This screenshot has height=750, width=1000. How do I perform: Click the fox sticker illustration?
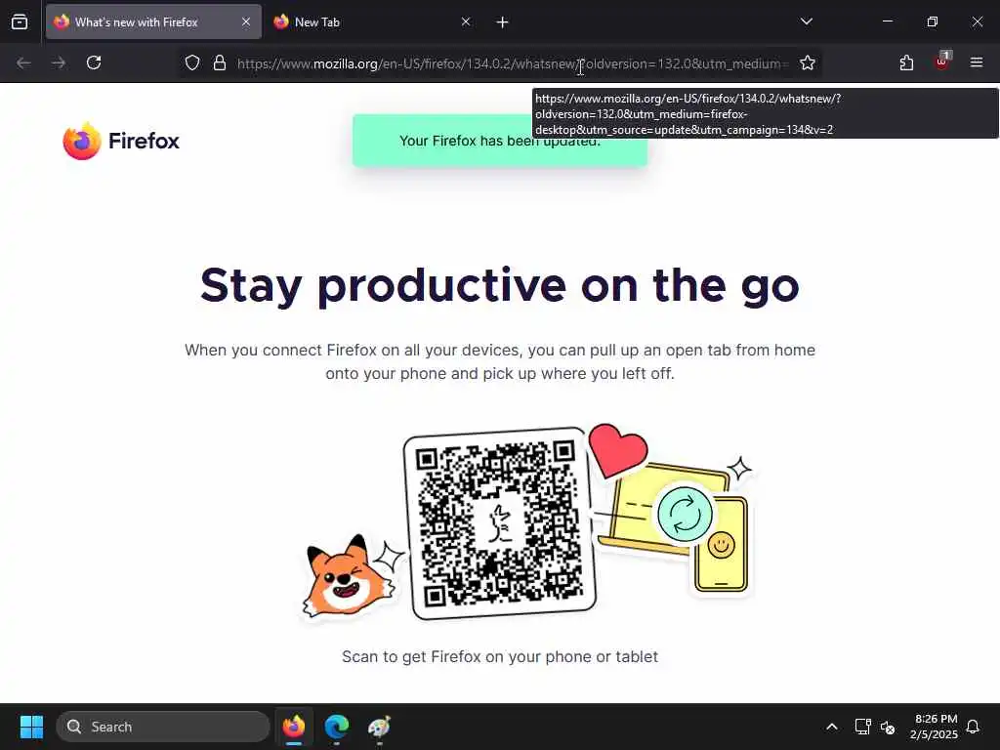pyautogui.click(x=349, y=576)
